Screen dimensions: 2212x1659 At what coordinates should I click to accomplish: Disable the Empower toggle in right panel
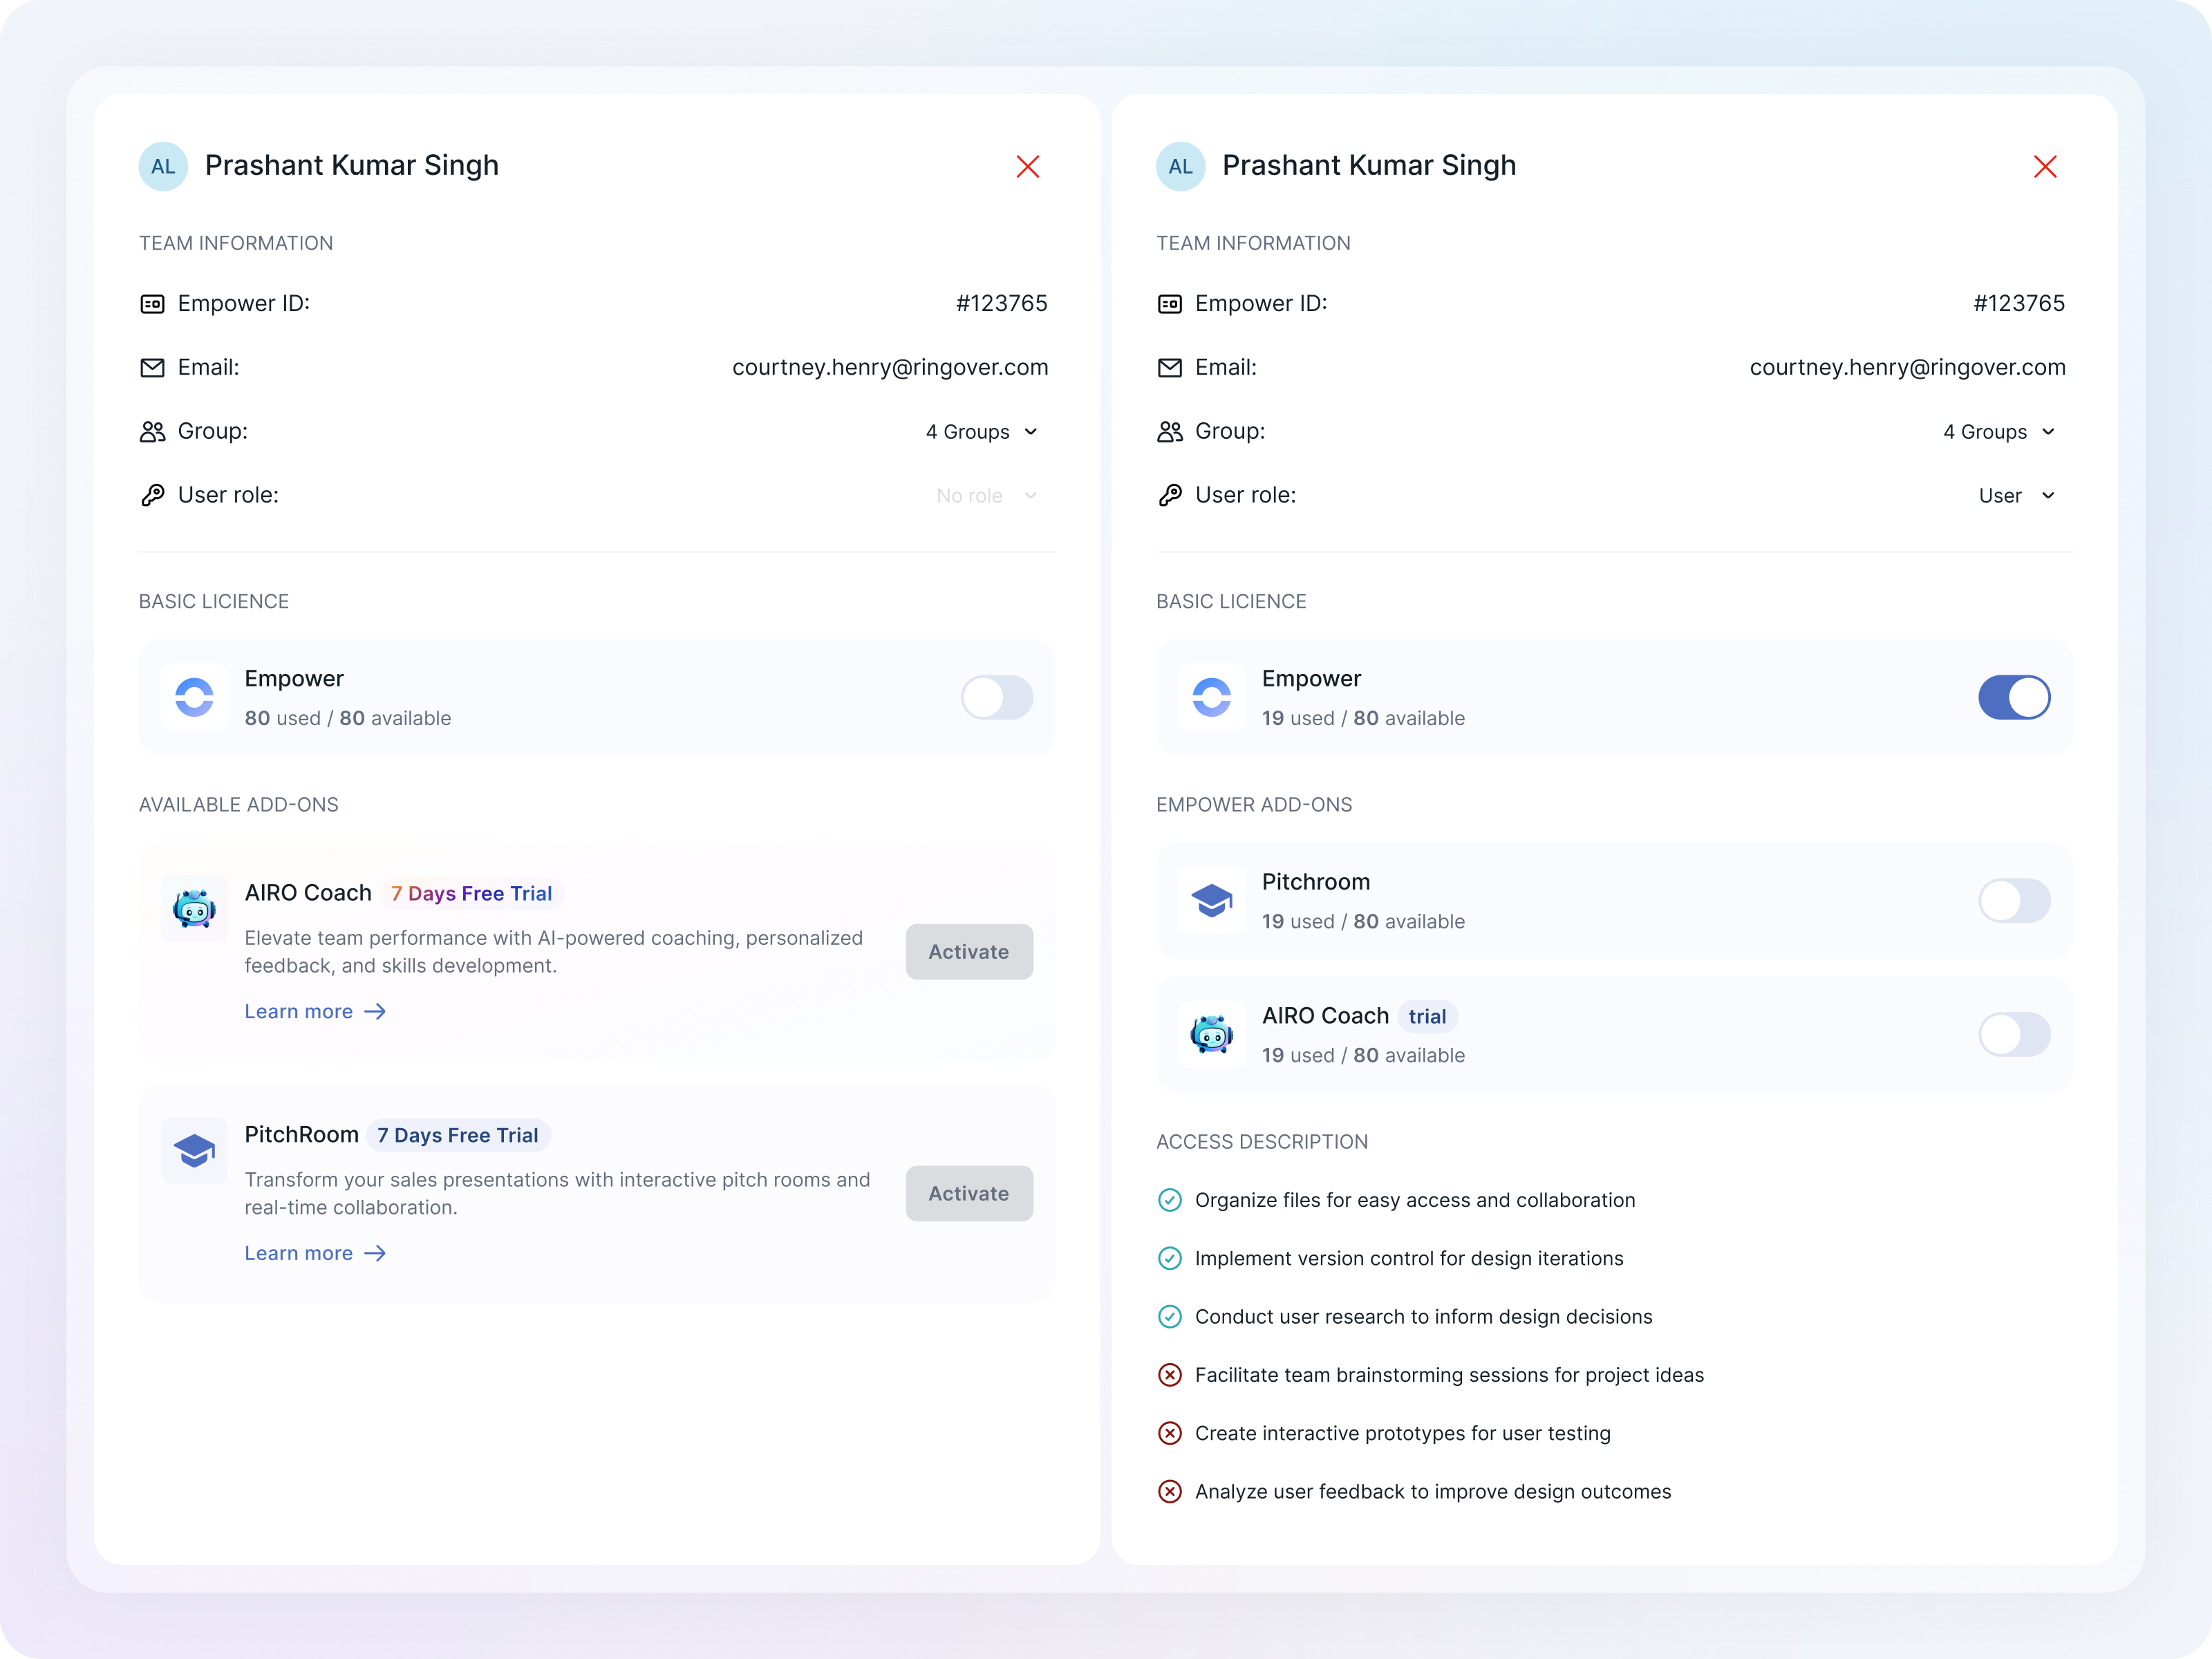coord(2013,697)
